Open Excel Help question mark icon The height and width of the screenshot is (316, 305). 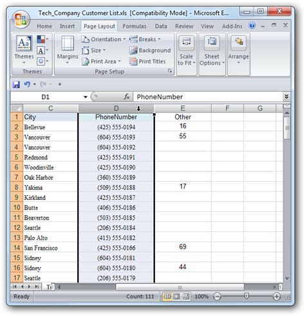click(x=252, y=26)
